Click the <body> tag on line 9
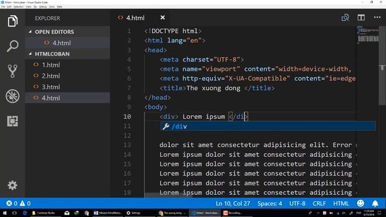The image size is (386, 217). coord(156,107)
